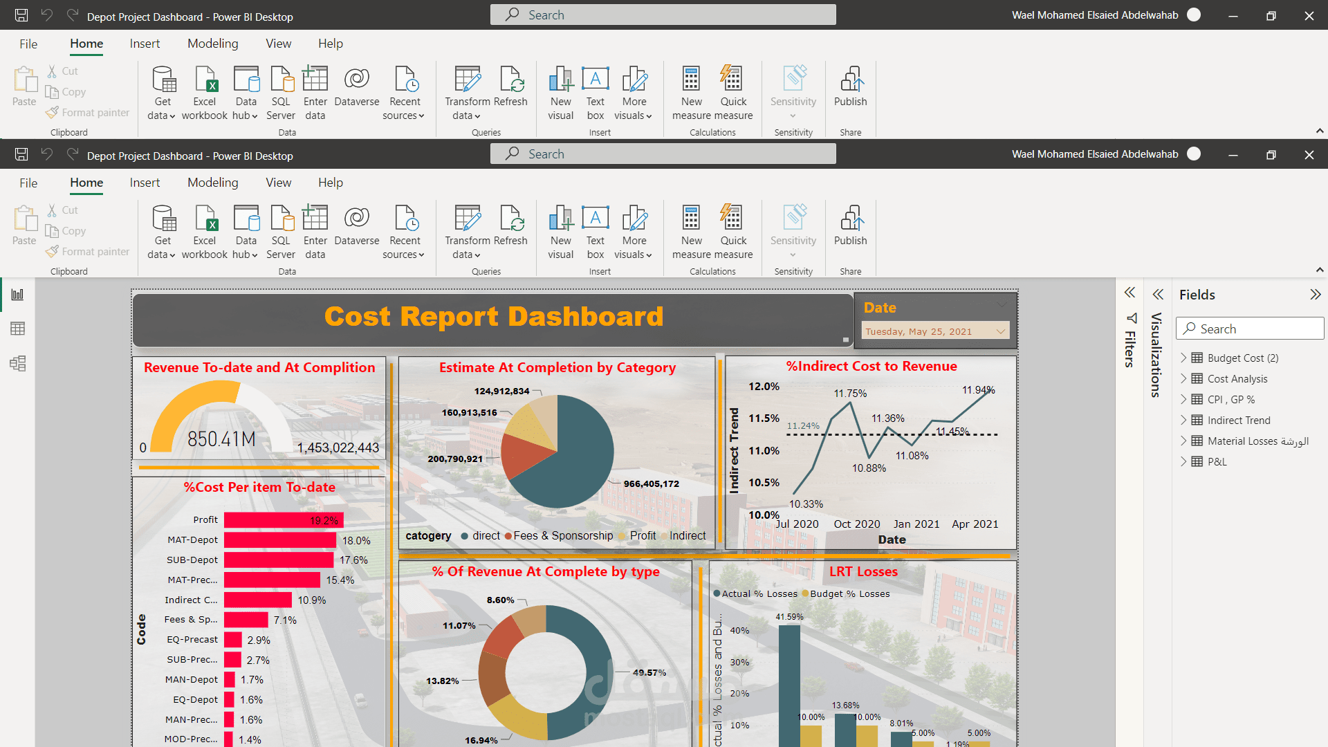The width and height of the screenshot is (1328, 747).
Task: Click SQL Server icon in lower window ribbon
Action: pyautogui.click(x=282, y=218)
